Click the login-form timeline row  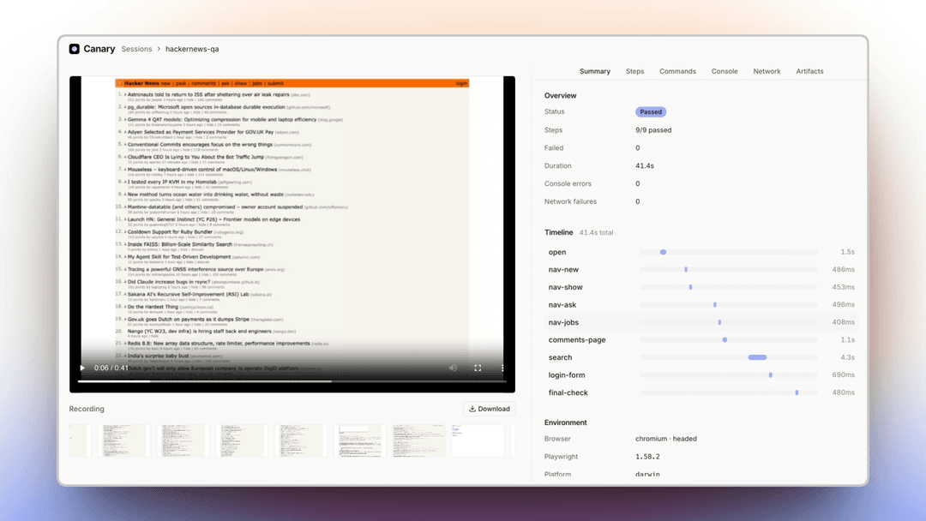(701, 375)
